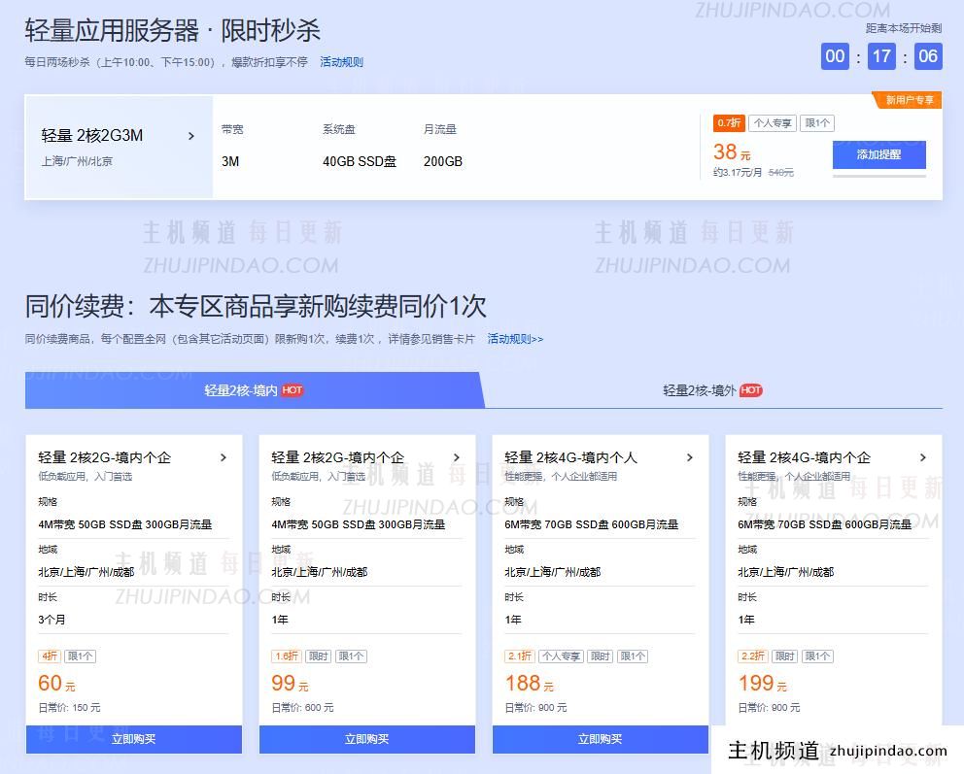Buy the 99元 plan with 立即购买
The image size is (964, 774).
coord(367,739)
